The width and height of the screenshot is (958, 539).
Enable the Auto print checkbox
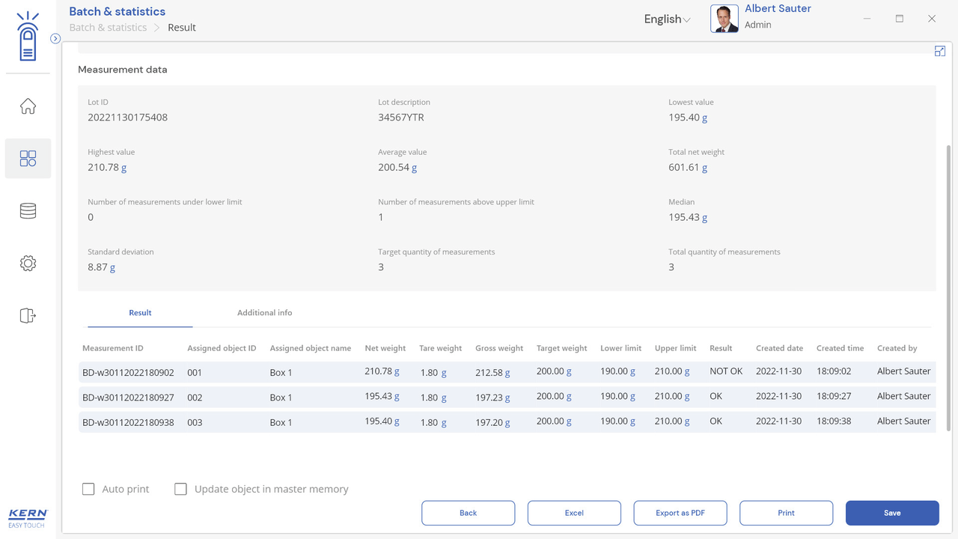pos(88,489)
